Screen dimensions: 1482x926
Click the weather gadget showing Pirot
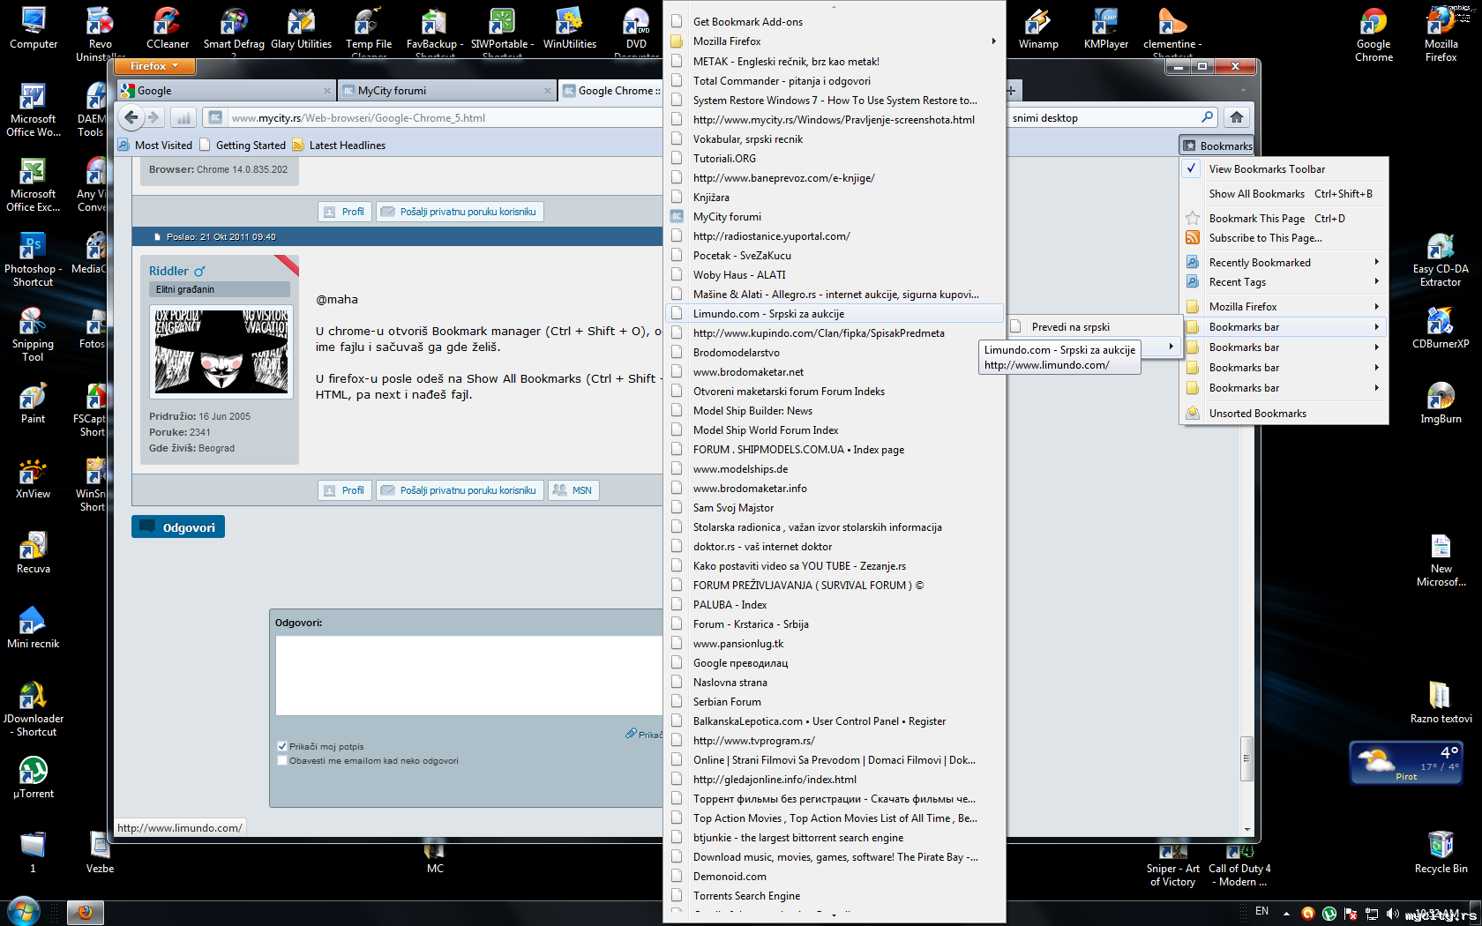1406,763
